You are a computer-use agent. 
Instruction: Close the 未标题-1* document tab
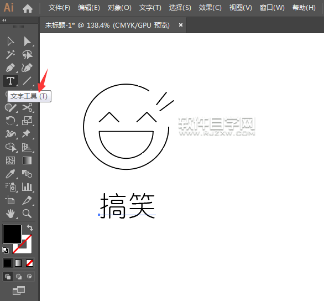(x=181, y=25)
